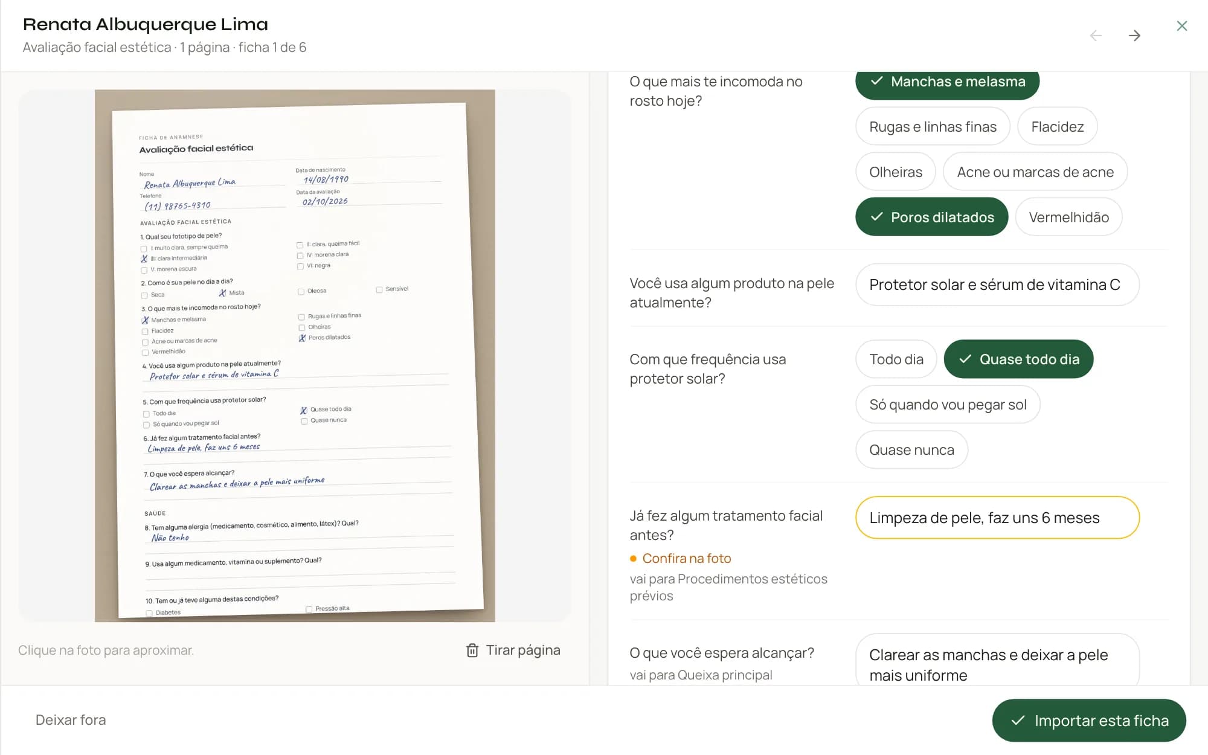Click the Deixar fora button

pyautogui.click(x=71, y=720)
